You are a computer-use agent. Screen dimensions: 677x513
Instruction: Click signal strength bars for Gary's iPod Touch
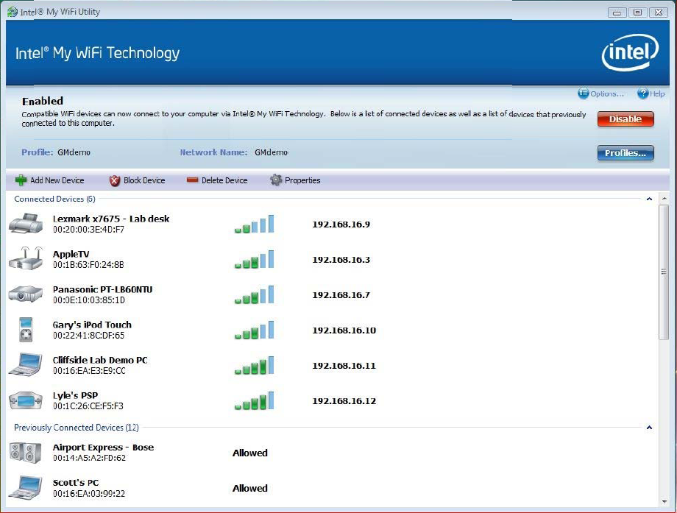[255, 330]
